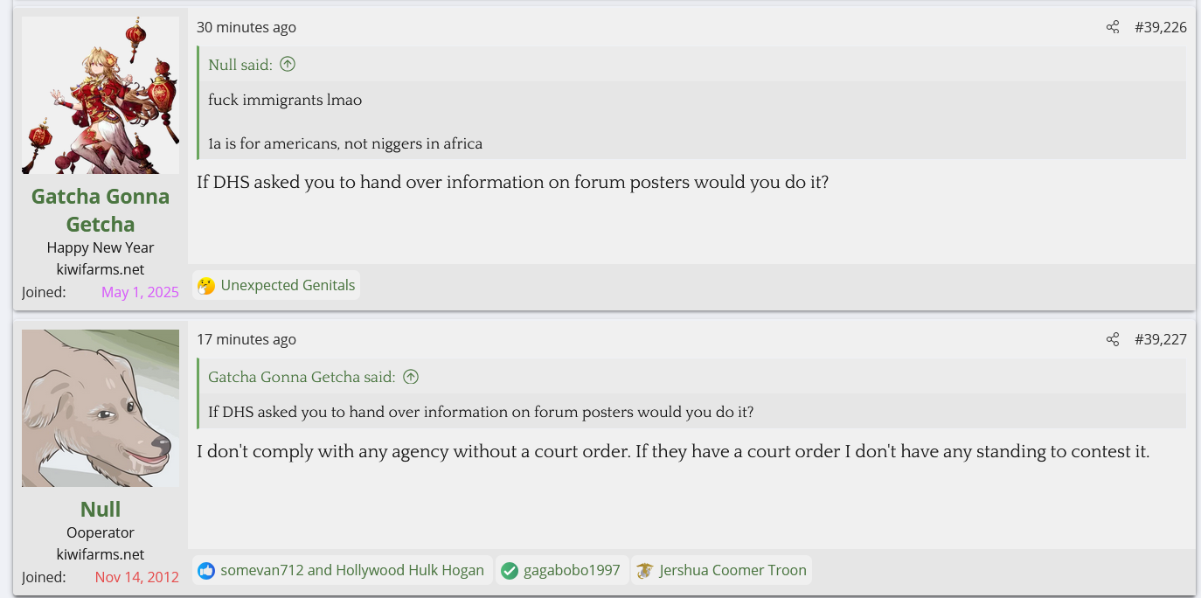Click up-arrow icon beside "Null said:"
Screen dimensions: 1201x598
288,64
